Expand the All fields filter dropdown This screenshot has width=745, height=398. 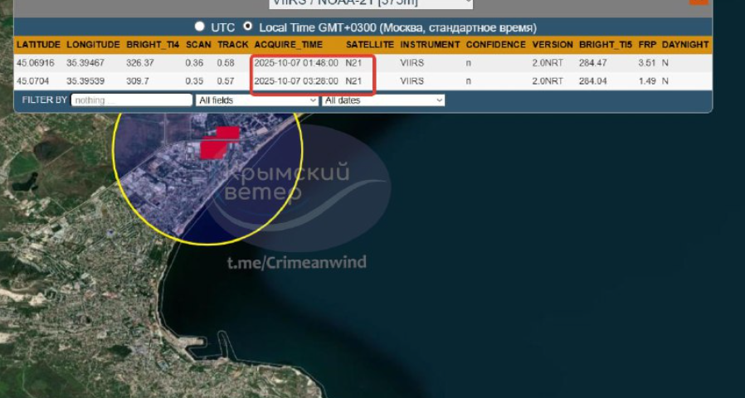257,100
